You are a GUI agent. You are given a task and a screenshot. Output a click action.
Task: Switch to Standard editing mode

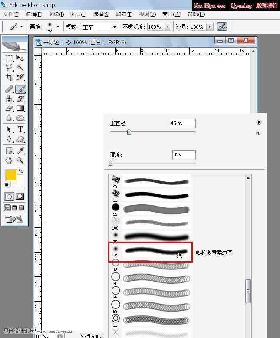pos(9,197)
